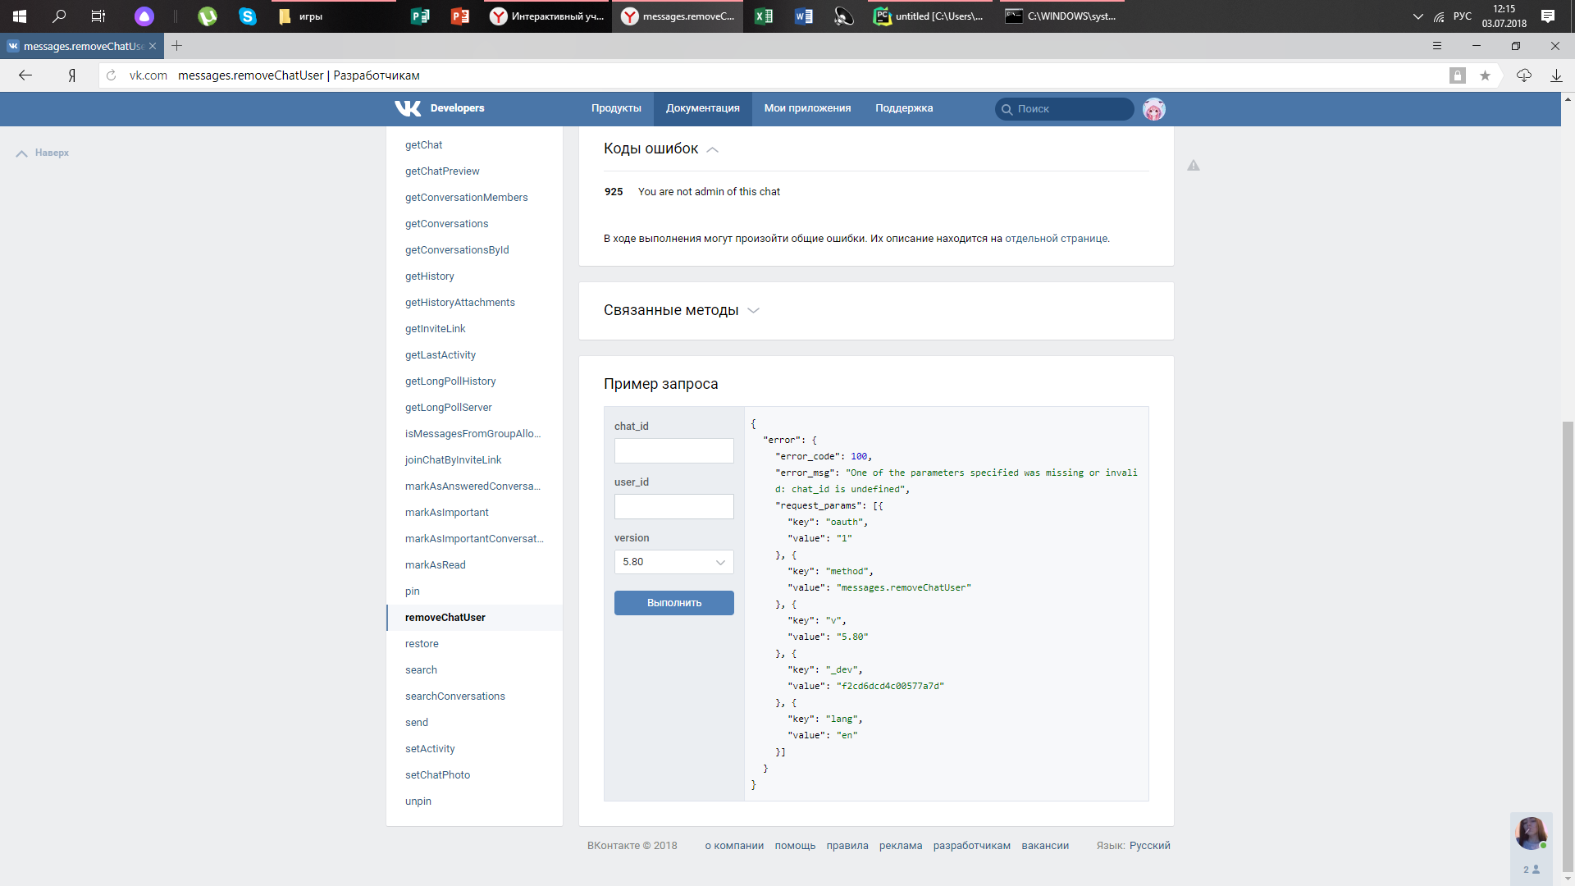Bookmark page with the star icon

1485,75
